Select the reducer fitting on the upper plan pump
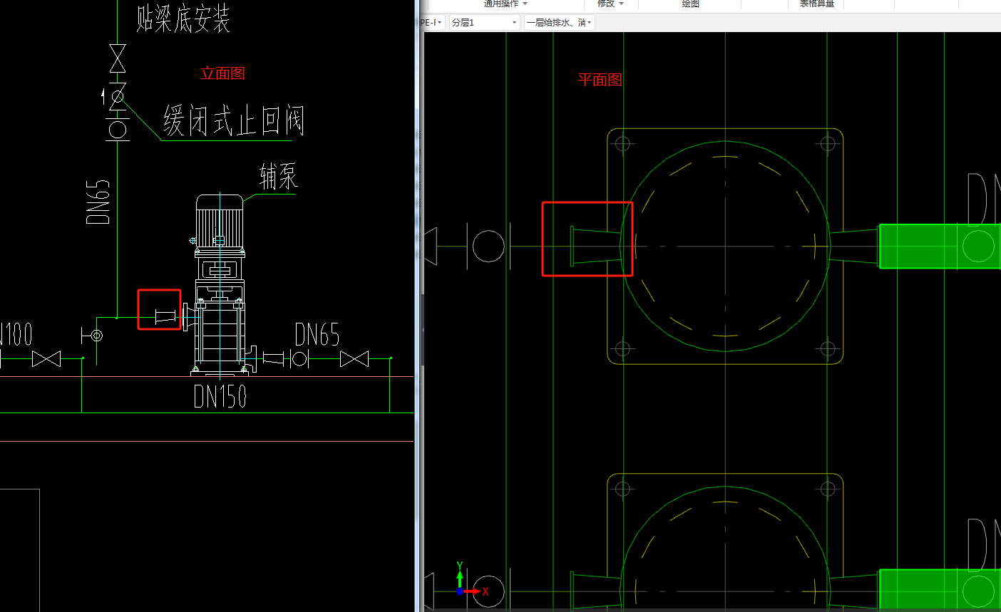Image resolution: width=1001 pixels, height=612 pixels. pyautogui.click(x=596, y=247)
